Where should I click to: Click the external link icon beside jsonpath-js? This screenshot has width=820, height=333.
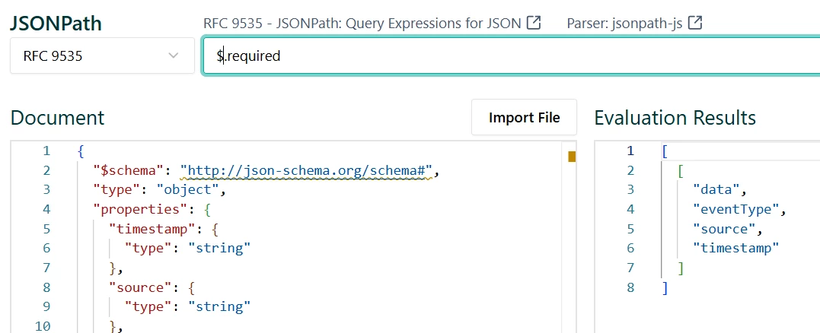click(694, 24)
